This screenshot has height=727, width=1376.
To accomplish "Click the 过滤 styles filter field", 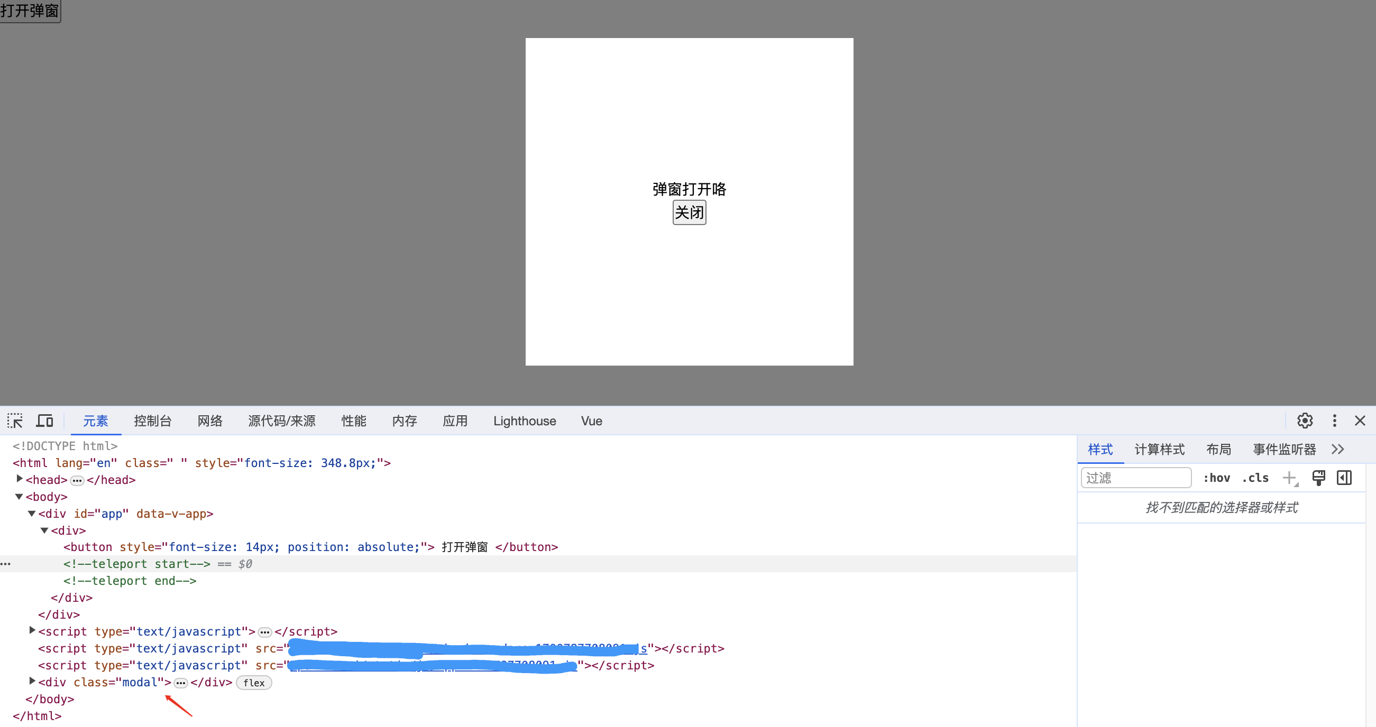I will click(1135, 478).
